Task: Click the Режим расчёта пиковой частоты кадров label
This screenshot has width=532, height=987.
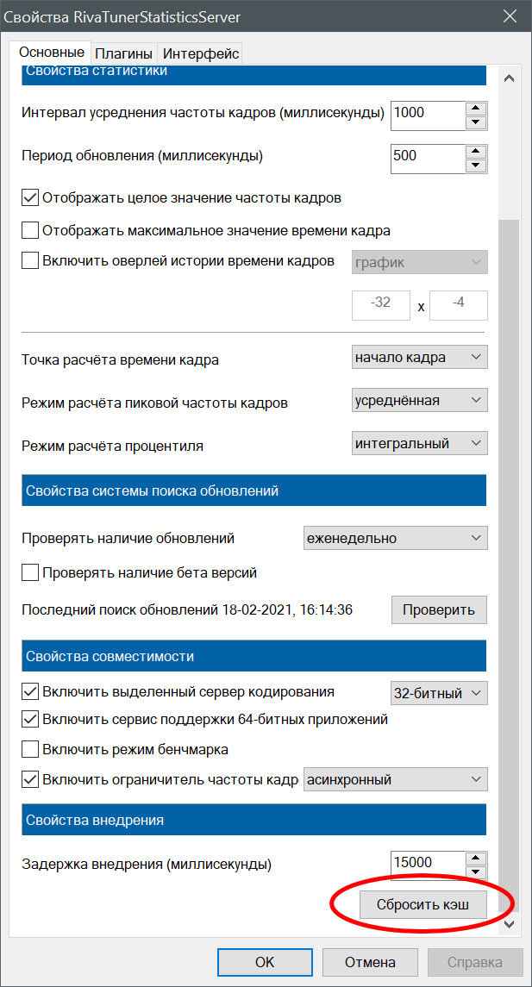Action: click(x=155, y=403)
